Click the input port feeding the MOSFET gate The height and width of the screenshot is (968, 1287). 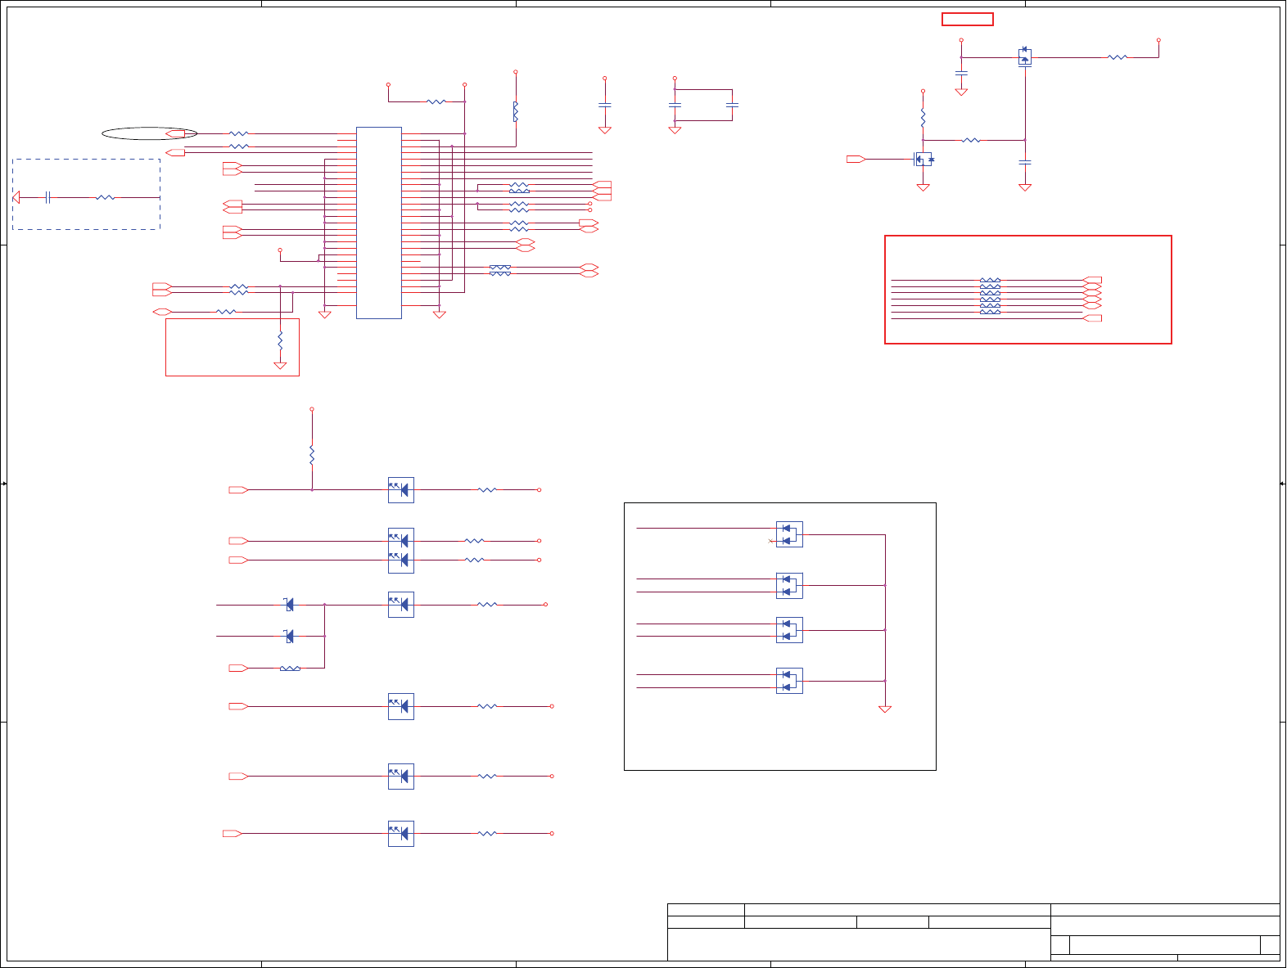click(x=856, y=159)
